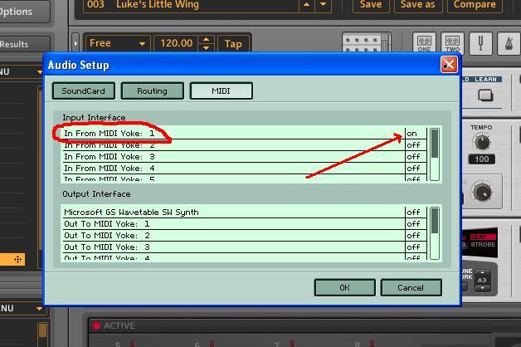Select 'Out To MIDI Yoke: 2' text
Viewport: 521px width, 347px height.
click(107, 235)
